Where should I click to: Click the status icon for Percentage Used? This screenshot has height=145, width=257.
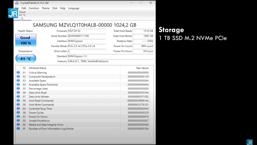[x=18, y=89]
